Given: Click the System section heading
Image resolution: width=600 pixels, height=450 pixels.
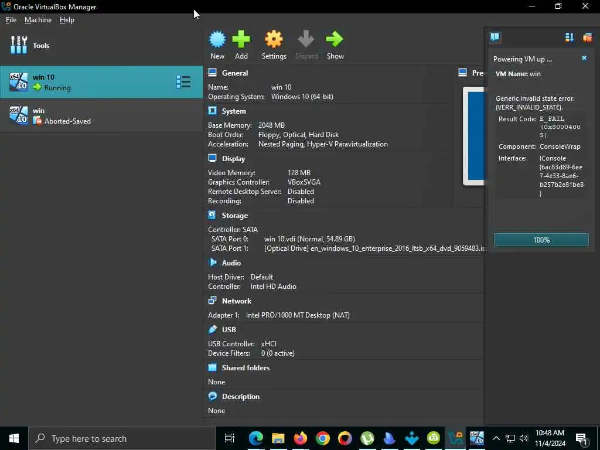Looking at the screenshot, I should point(234,111).
